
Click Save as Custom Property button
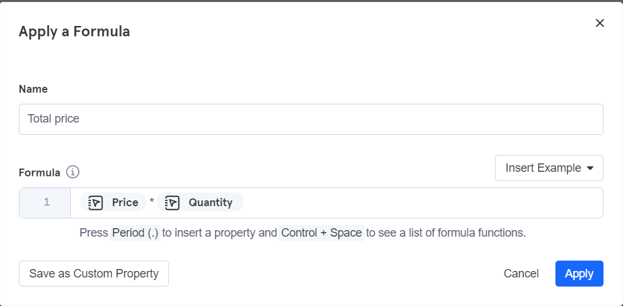[x=94, y=274]
